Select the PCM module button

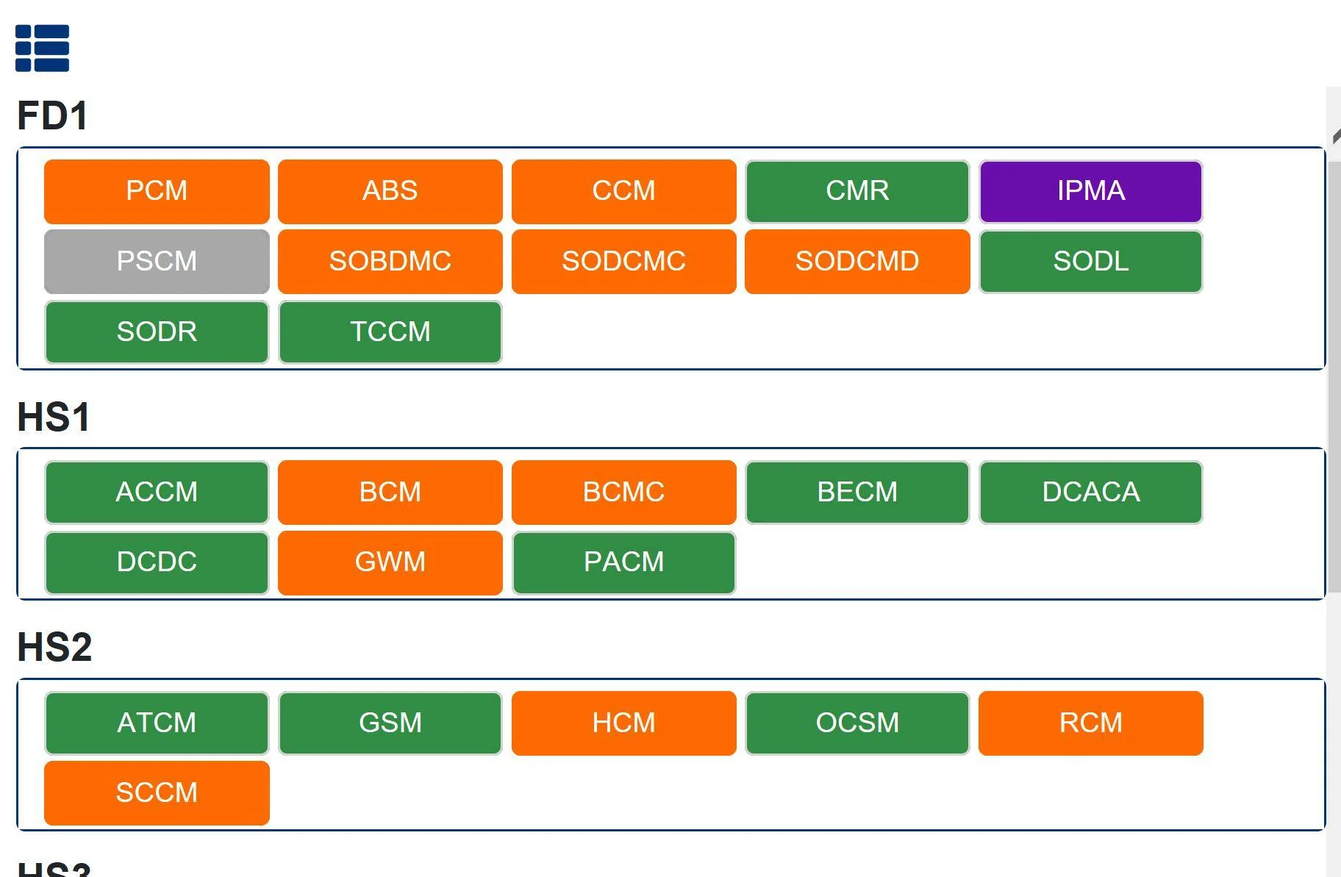157,191
